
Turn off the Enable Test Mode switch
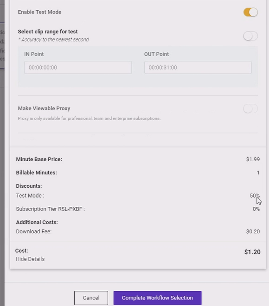tap(250, 13)
